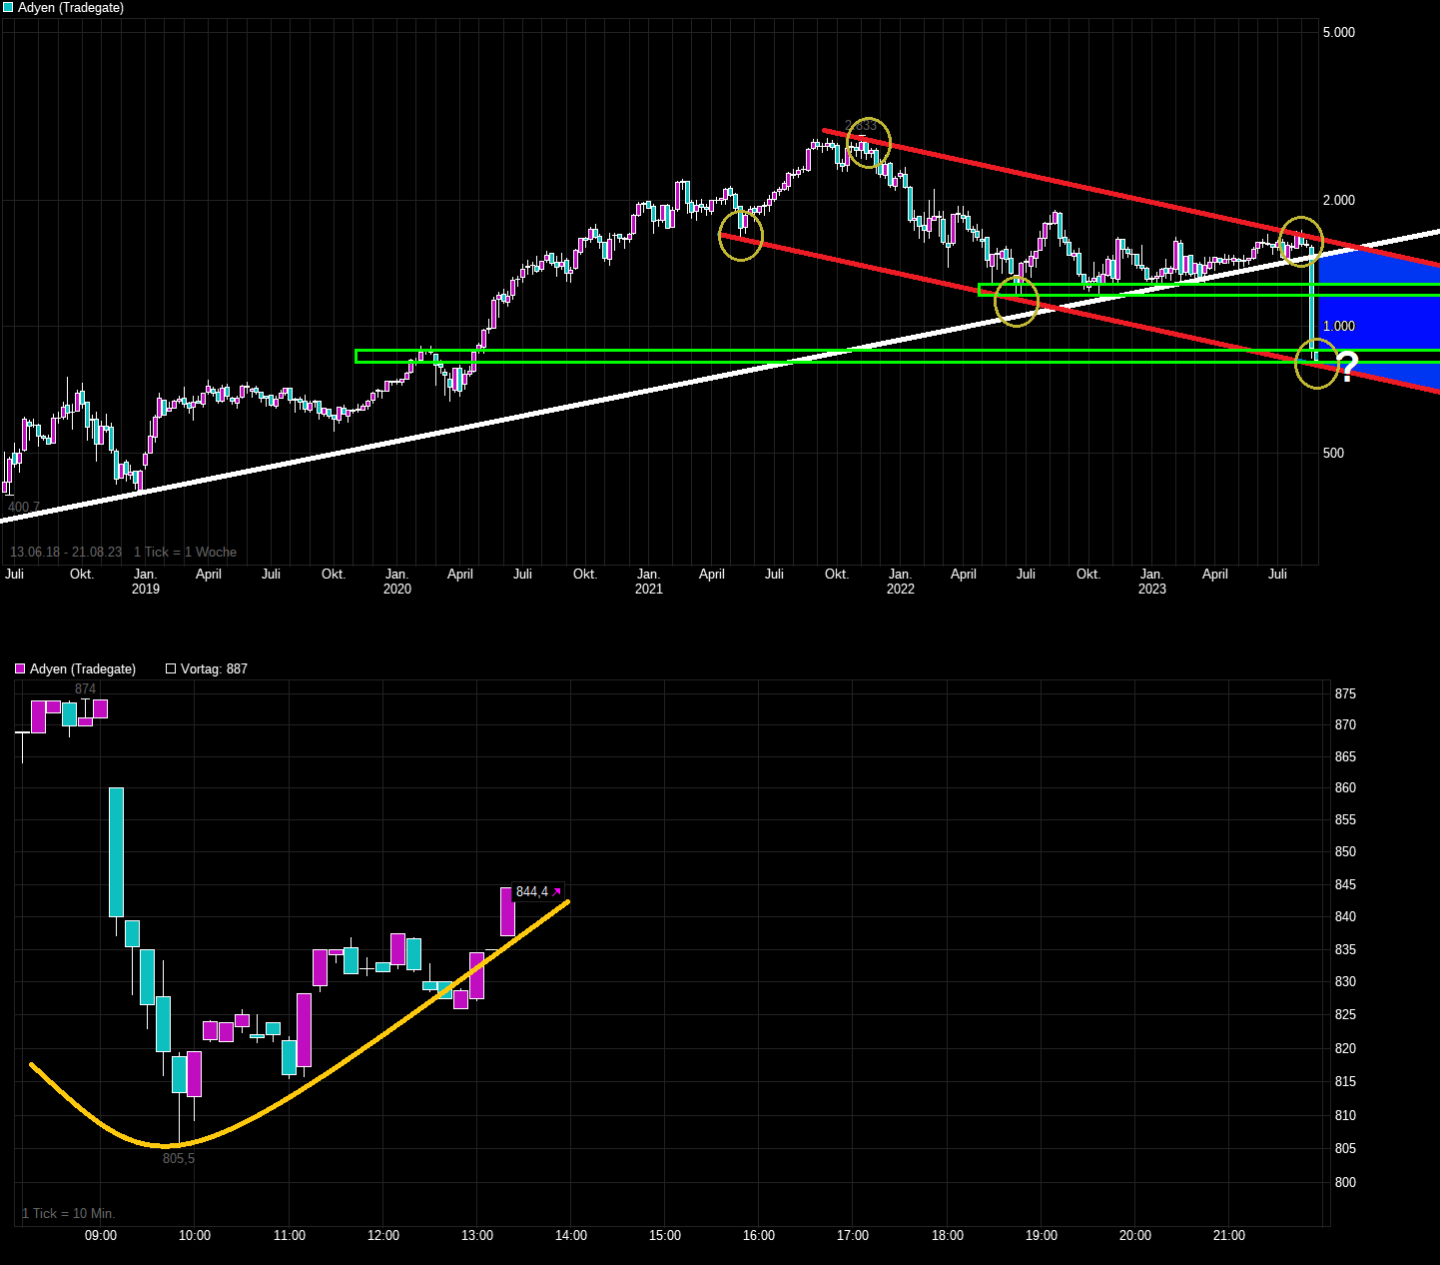Select the yellow circle marking the 2021 high
This screenshot has height=1265, width=1440.
pos(867,141)
